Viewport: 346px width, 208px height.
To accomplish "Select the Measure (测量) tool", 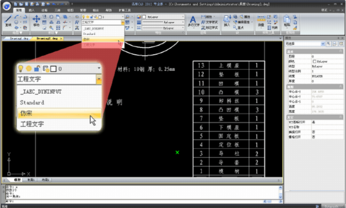I will point(261,21).
